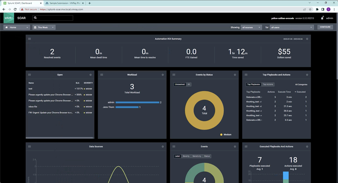Click Executed Playbooks And Actions drag handle
Image resolution: width=338 pixels, height=183 pixels.
tap(246, 147)
